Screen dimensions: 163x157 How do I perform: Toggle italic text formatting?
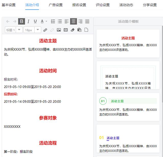point(29,21)
